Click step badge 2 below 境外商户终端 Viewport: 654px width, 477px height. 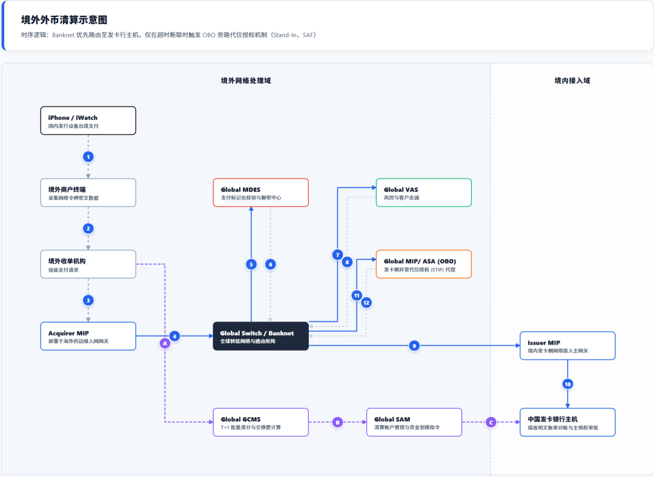pyautogui.click(x=88, y=229)
